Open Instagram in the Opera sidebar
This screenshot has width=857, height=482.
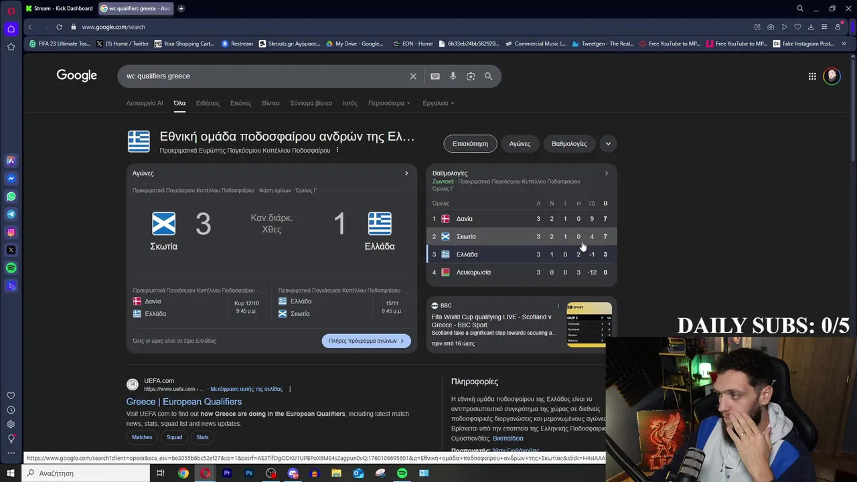(x=11, y=232)
